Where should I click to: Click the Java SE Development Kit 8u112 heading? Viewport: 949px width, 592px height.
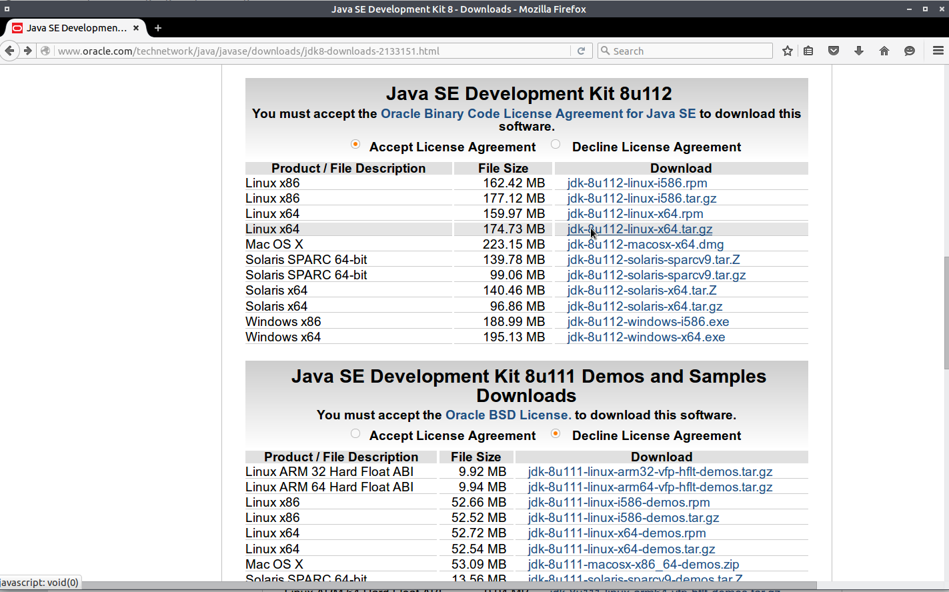pyautogui.click(x=529, y=94)
